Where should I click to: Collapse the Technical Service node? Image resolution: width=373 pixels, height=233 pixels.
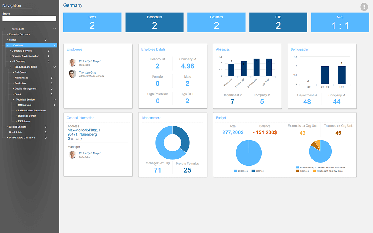click(x=55, y=100)
